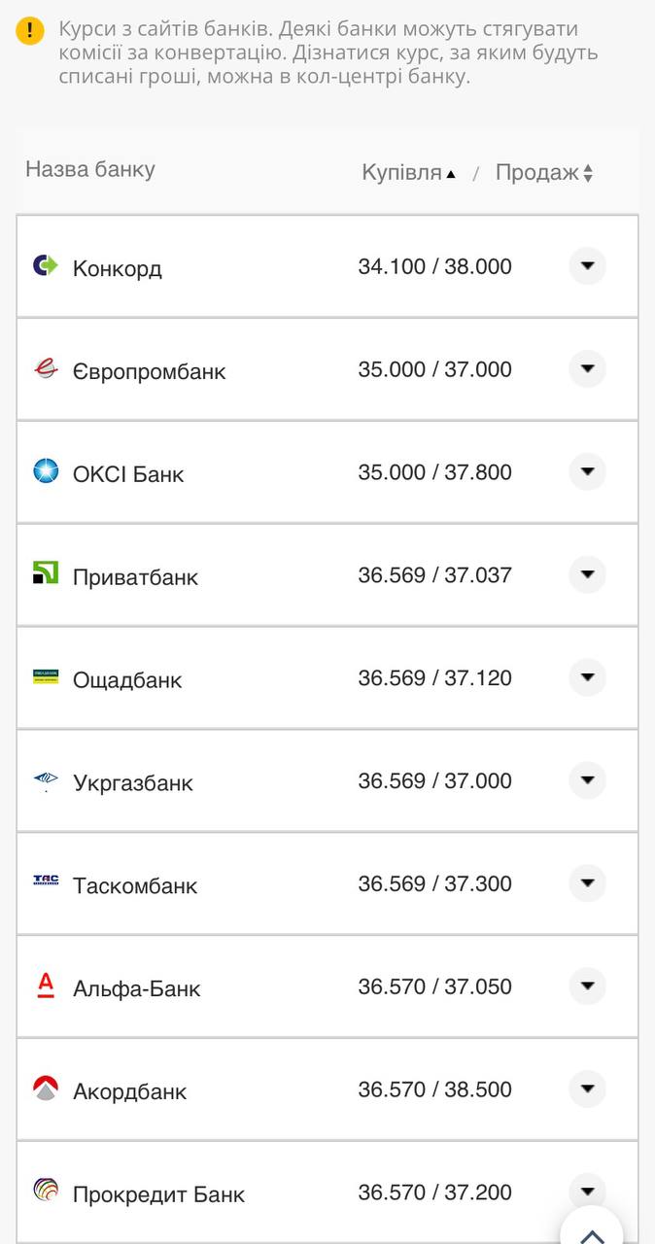Viewport: 655px width, 1244px height.
Task: Open the Укргазбанк name link
Action: tap(133, 782)
